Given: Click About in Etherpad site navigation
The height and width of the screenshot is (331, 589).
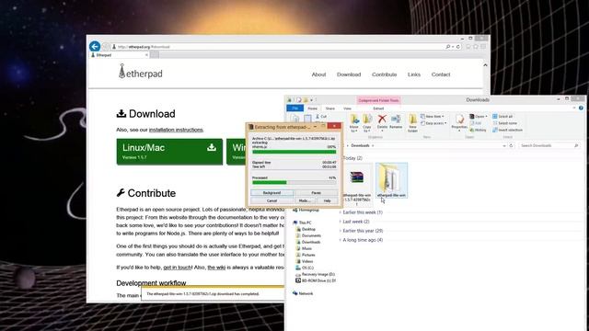Looking at the screenshot, I should coord(318,74).
